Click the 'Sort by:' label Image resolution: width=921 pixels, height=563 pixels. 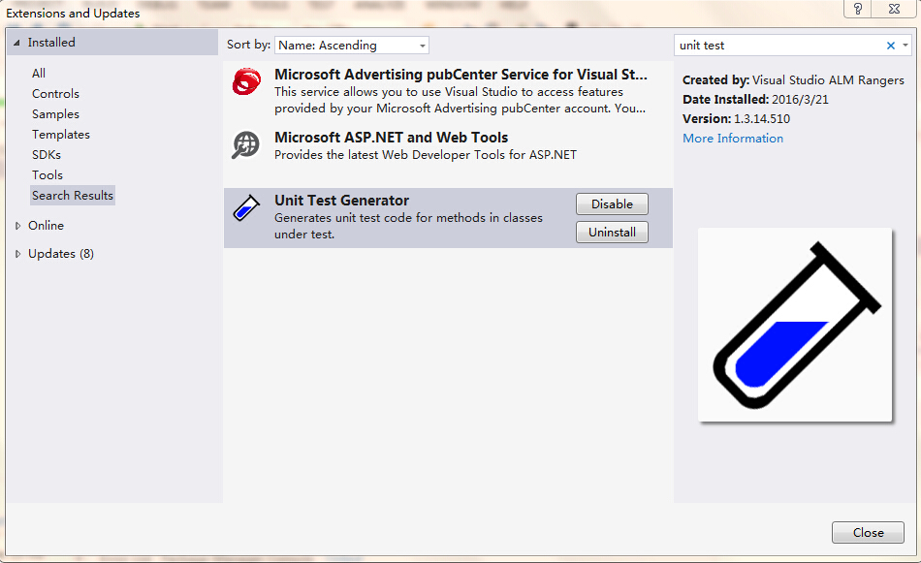coord(248,45)
